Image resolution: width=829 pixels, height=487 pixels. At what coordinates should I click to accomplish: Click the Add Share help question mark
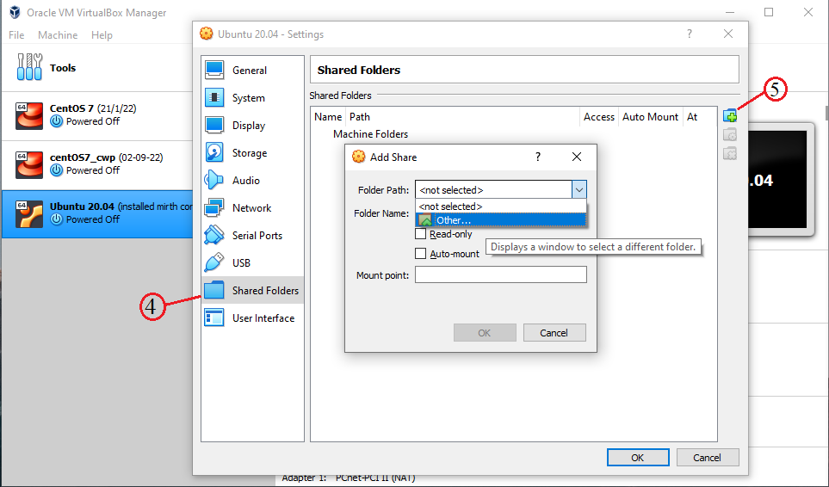click(538, 157)
